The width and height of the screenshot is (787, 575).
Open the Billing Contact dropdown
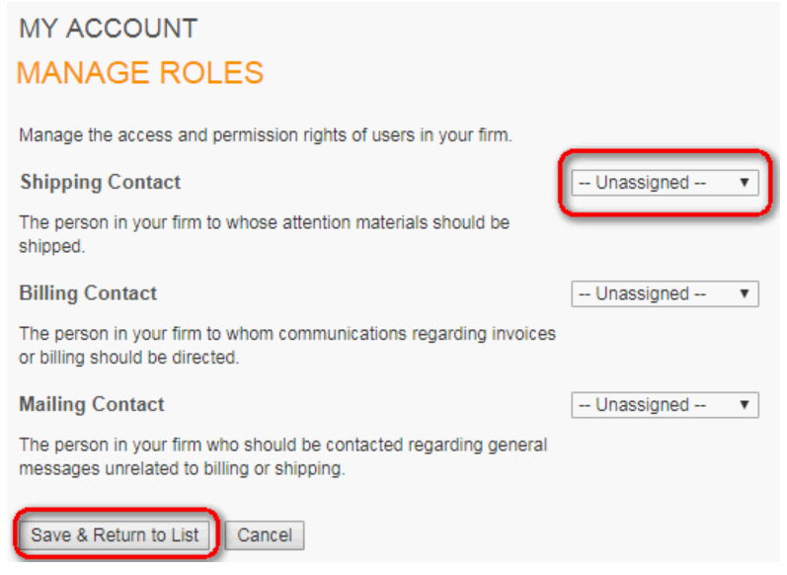(652, 293)
